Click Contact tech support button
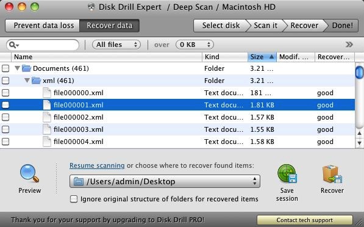Screen dimensions: 364x227 [x=305, y=220]
